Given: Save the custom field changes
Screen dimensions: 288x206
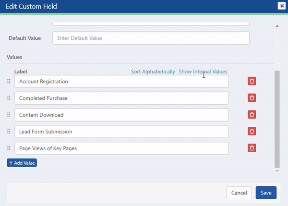Looking at the screenshot, I should (x=266, y=193).
